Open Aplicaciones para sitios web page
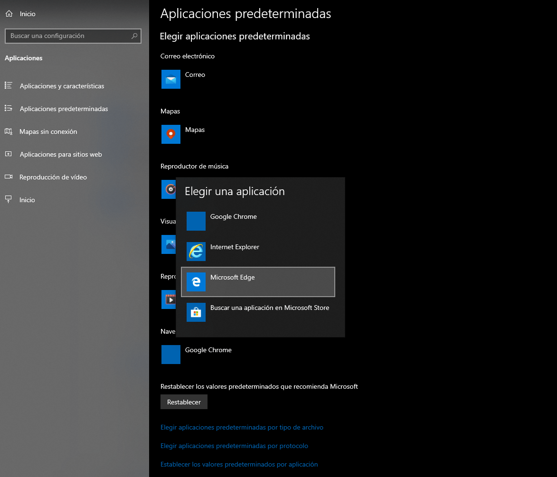Viewport: 557px width, 477px height. click(x=74, y=154)
